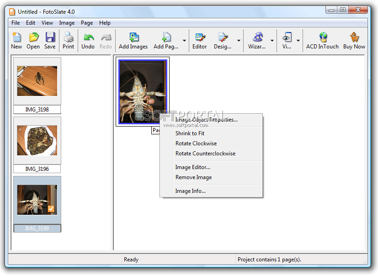The width and height of the screenshot is (378, 276).
Task: Start the Wizard from the toolbar
Action: 257,37
